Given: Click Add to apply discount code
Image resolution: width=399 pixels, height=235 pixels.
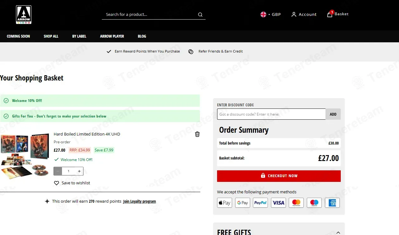Looking at the screenshot, I should [333, 114].
